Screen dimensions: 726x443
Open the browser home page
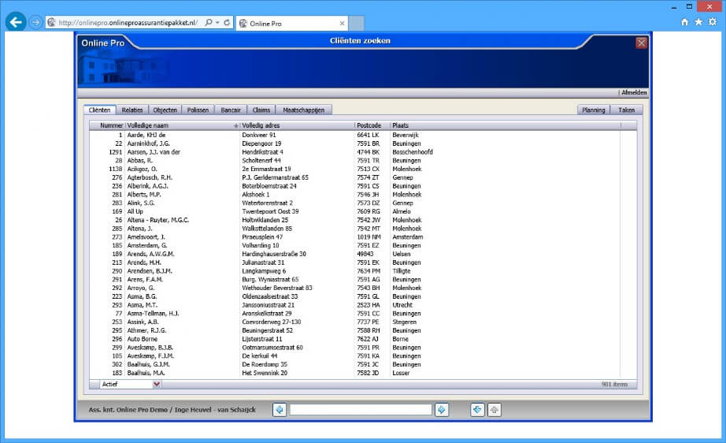click(x=684, y=22)
